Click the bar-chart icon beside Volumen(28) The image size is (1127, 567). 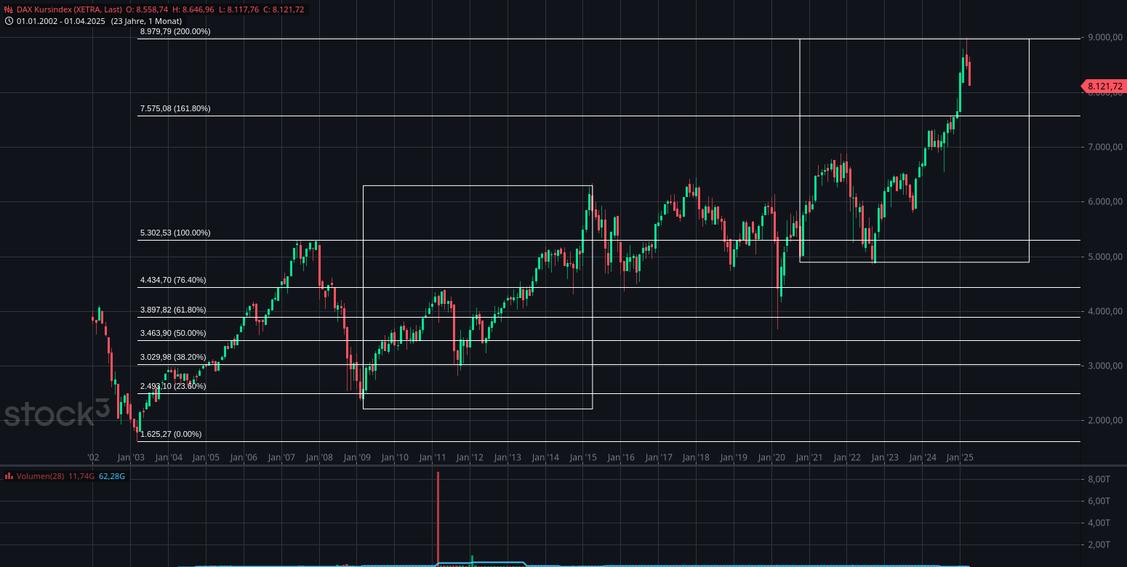pyautogui.click(x=9, y=476)
